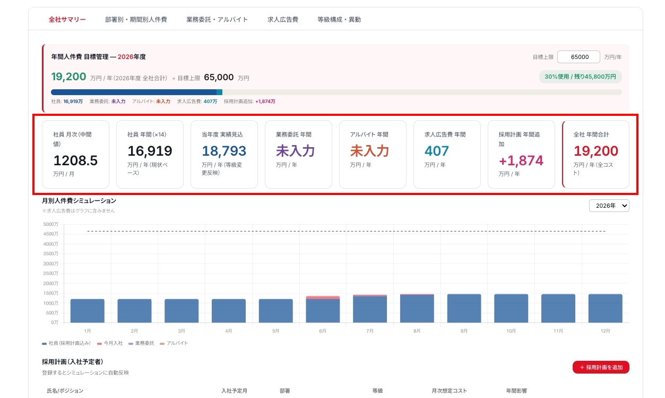This screenshot has width=665, height=398.
Task: Click the ＋ 採用計画を追加 button
Action: [x=601, y=367]
